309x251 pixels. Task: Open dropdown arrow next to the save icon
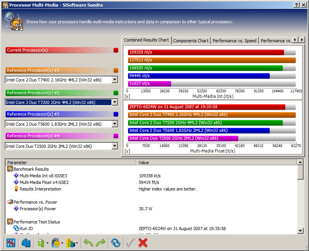[x=47, y=243]
